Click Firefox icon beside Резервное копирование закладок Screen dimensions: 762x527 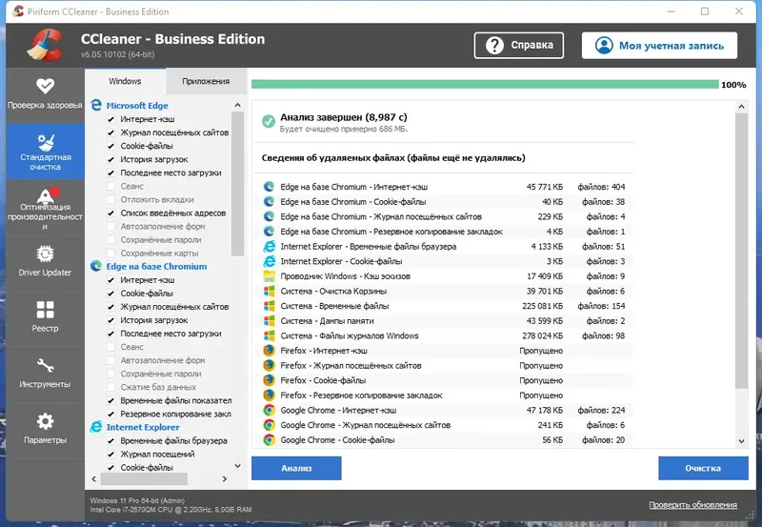pyautogui.click(x=269, y=395)
